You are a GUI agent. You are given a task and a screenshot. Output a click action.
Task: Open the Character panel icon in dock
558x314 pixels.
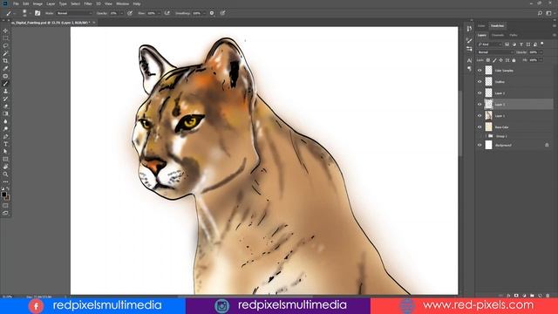pos(469,60)
